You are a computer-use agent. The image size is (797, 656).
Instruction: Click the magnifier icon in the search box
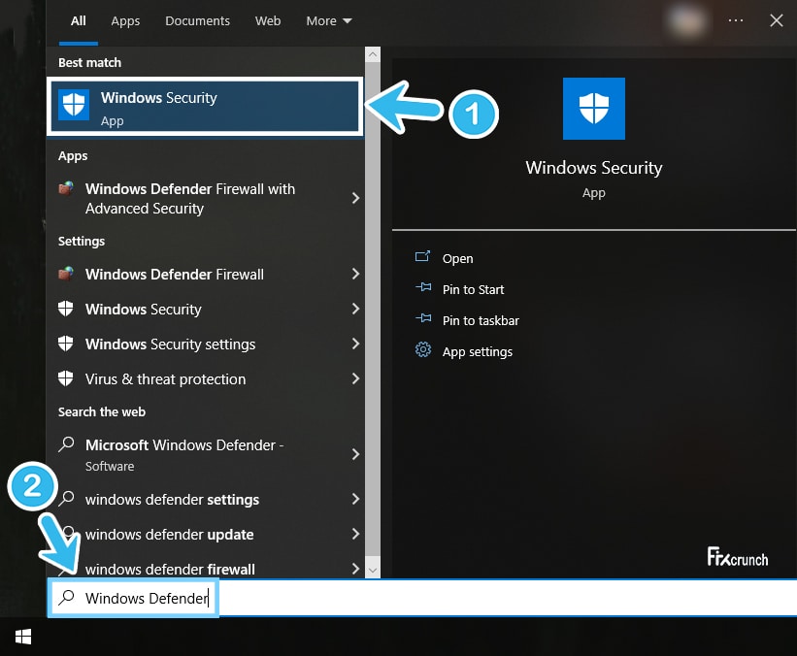pyautogui.click(x=66, y=597)
